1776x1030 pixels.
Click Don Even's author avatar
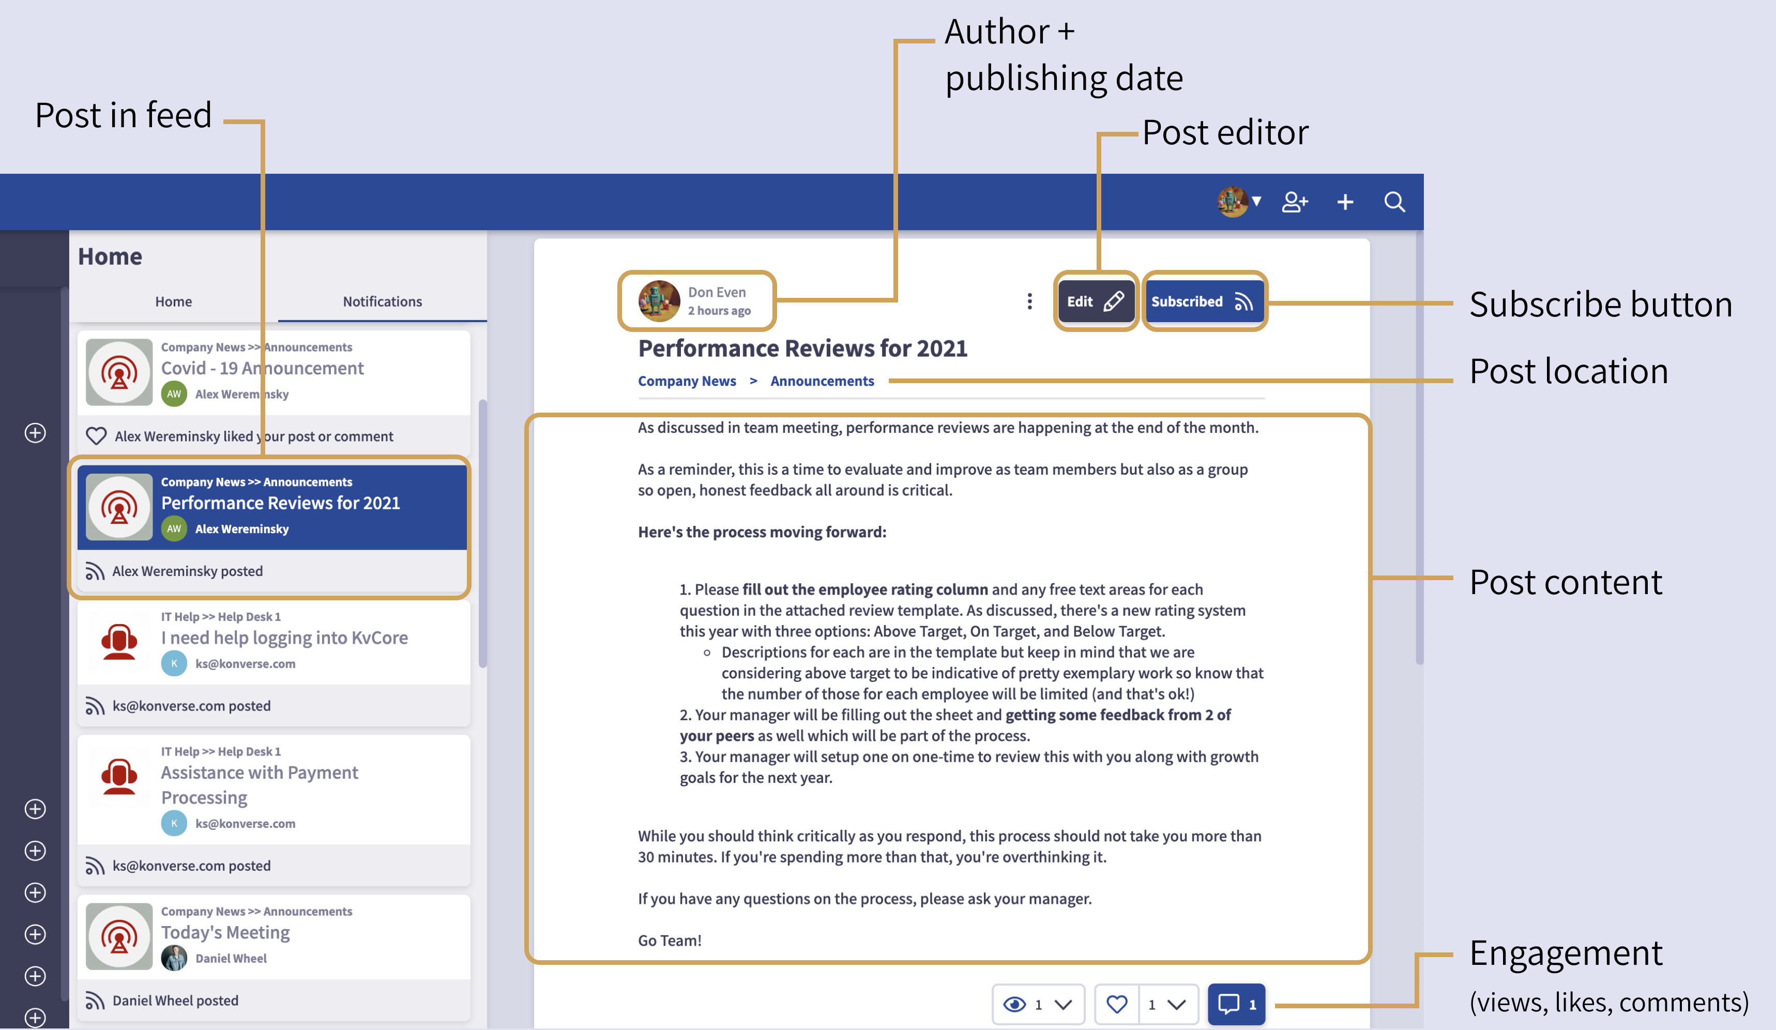(x=658, y=301)
